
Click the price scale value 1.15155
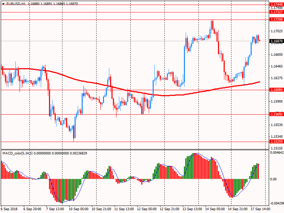tap(277, 148)
